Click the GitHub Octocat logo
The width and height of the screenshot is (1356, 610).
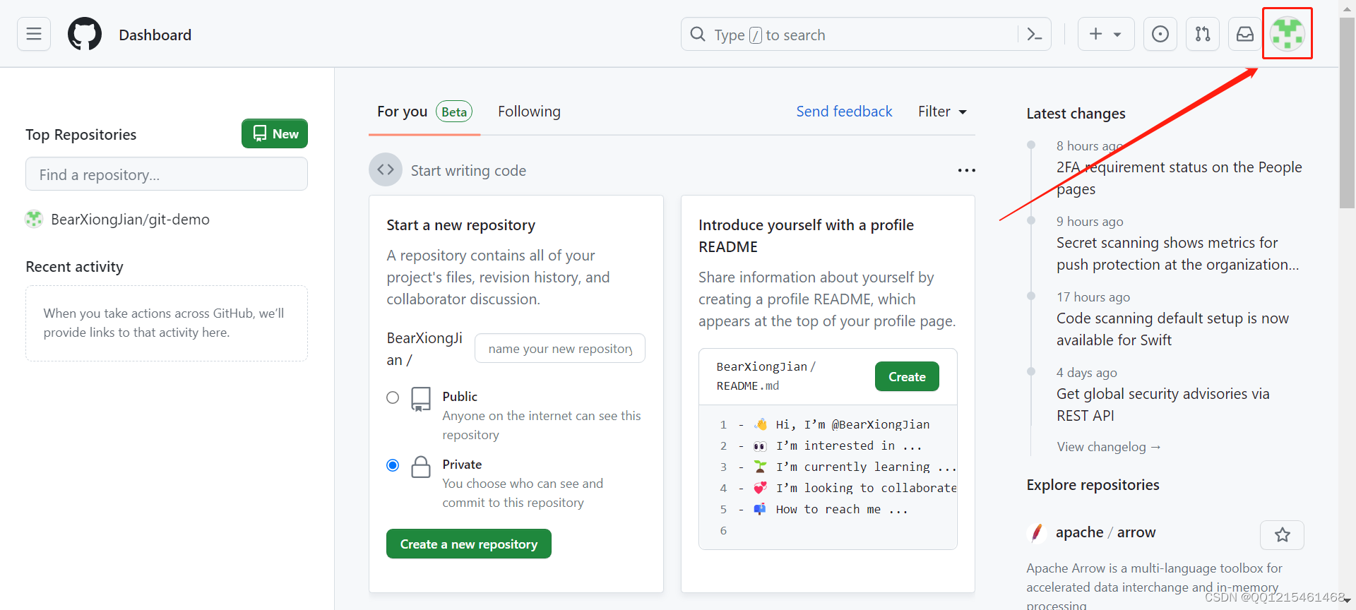(85, 34)
